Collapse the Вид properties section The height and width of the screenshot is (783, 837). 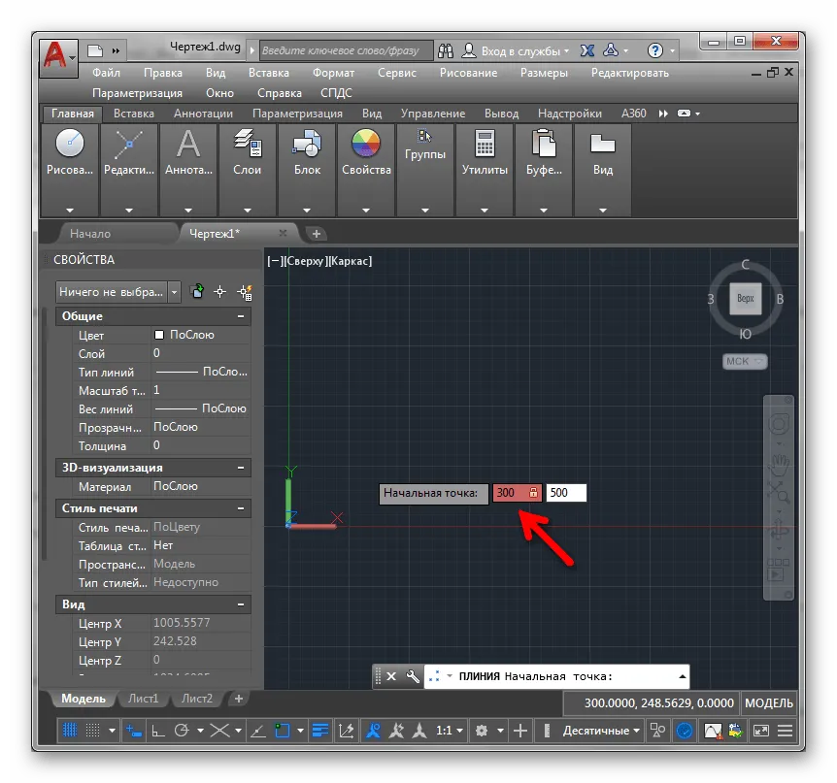pyautogui.click(x=241, y=604)
